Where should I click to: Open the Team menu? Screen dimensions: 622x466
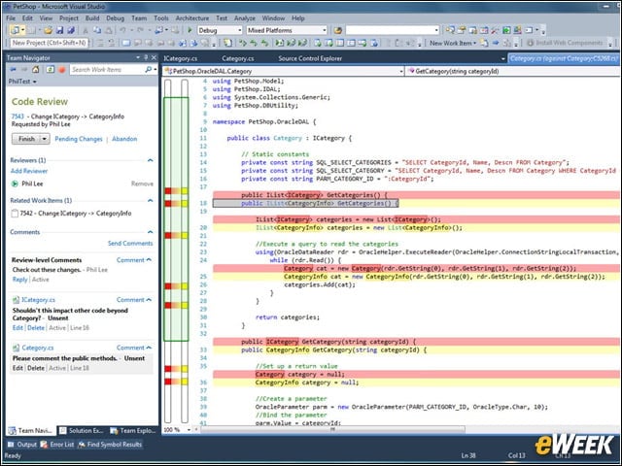139,18
